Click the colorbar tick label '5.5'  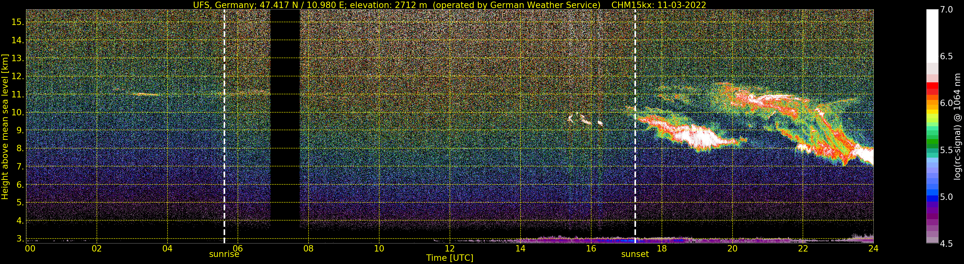[946, 150]
